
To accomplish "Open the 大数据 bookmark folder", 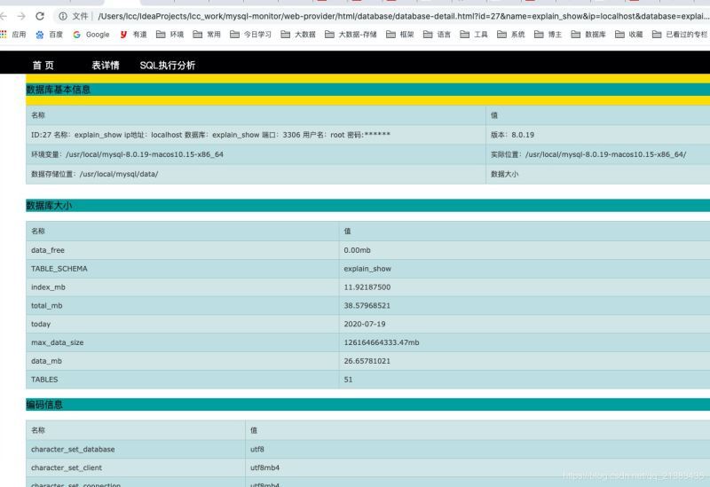I will 298,35.
